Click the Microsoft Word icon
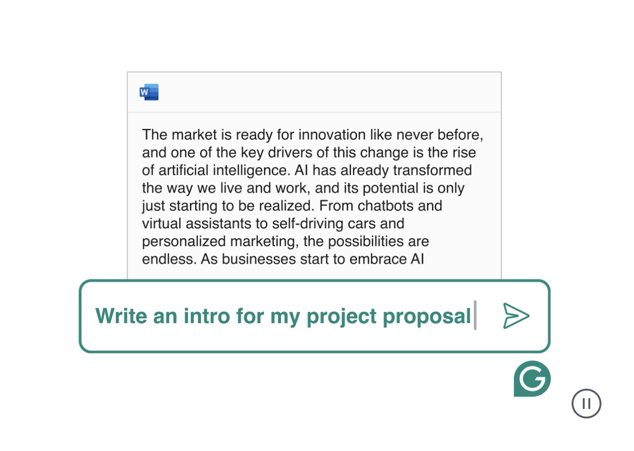 coord(149,92)
